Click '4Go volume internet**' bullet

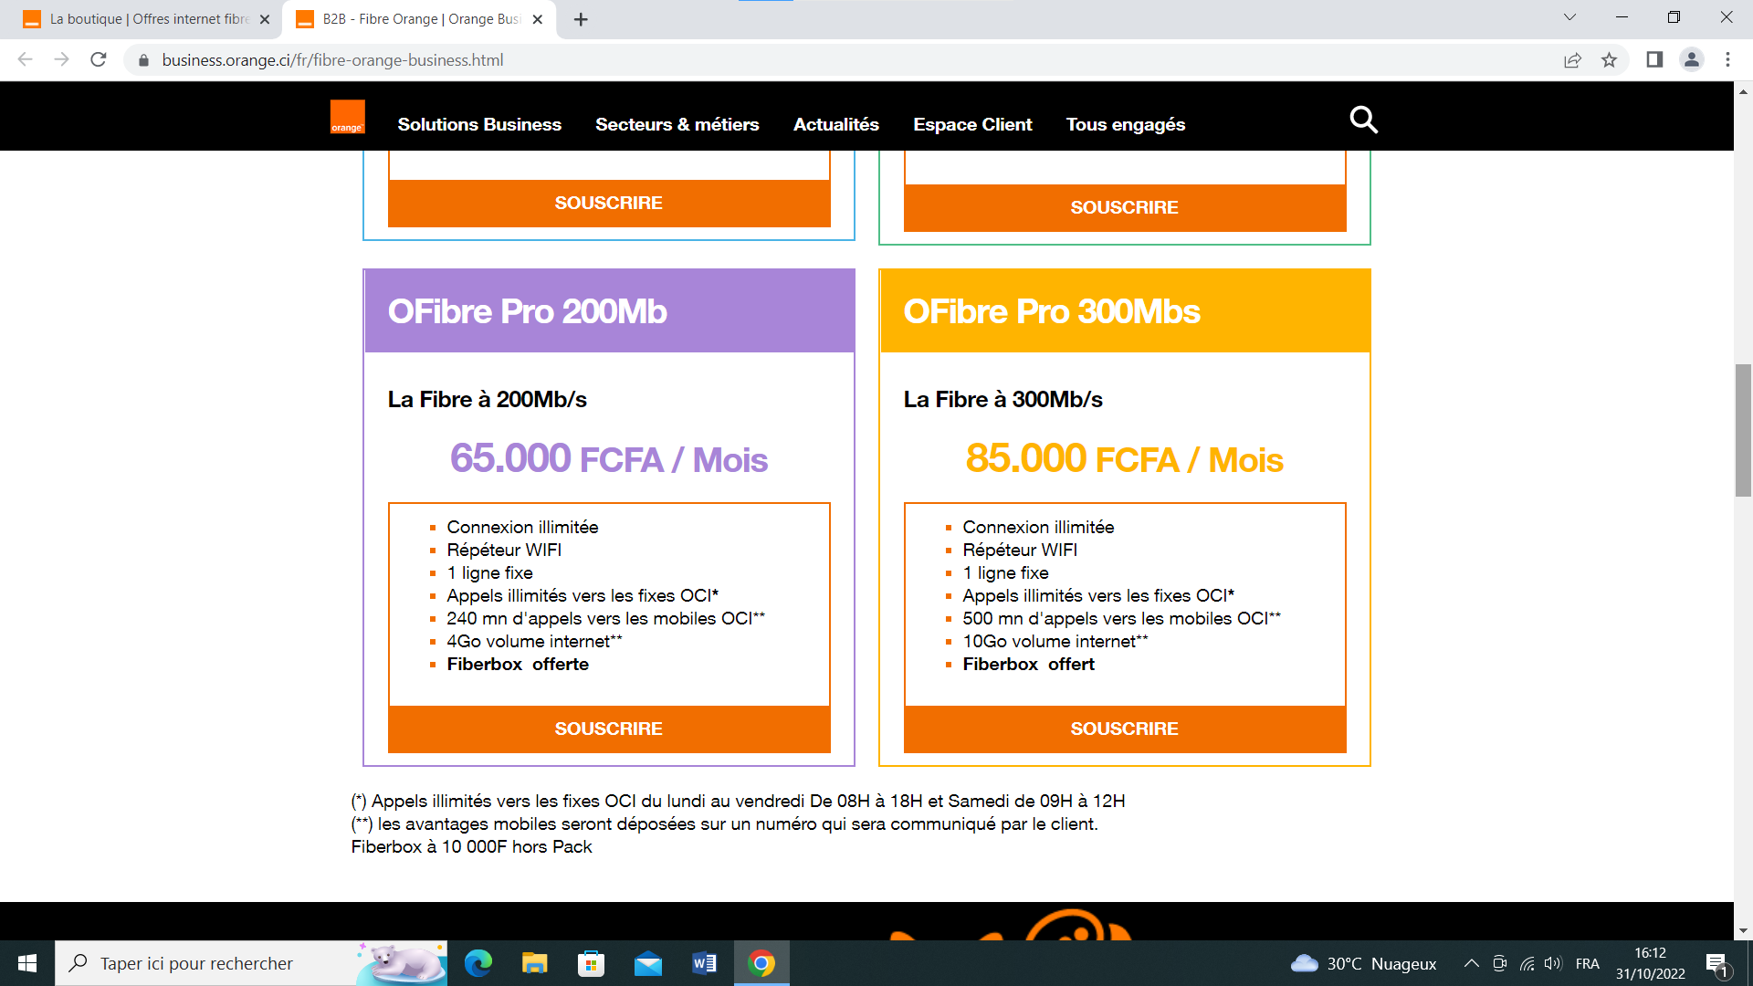click(534, 641)
